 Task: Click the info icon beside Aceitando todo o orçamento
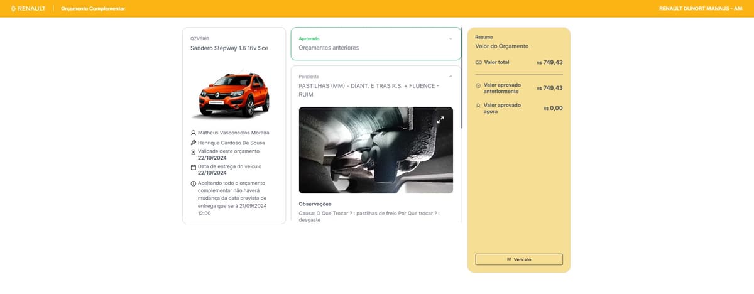[194, 183]
